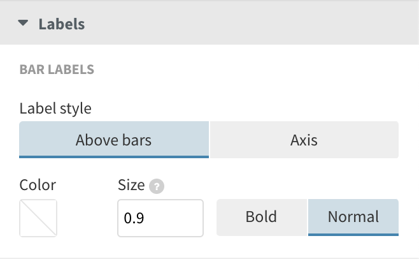Click the Label style caption text
This screenshot has height=259, width=419.
[x=55, y=108]
